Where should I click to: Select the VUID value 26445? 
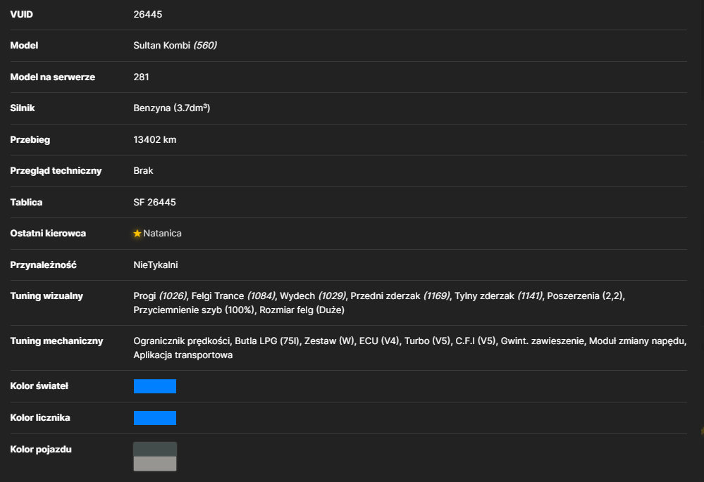(x=148, y=14)
